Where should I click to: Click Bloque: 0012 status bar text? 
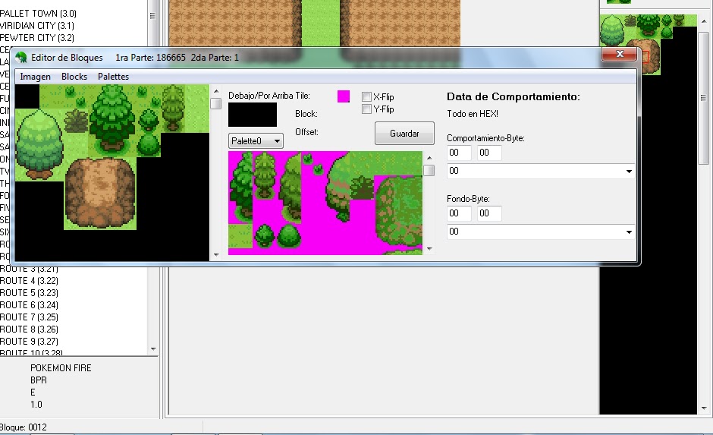click(x=24, y=427)
